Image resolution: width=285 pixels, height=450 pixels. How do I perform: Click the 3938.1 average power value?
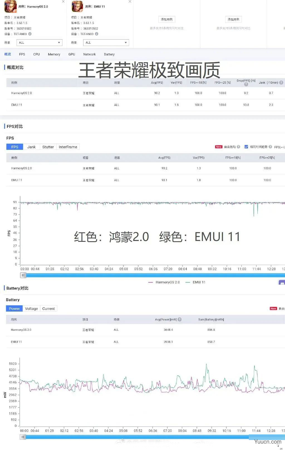point(168,342)
